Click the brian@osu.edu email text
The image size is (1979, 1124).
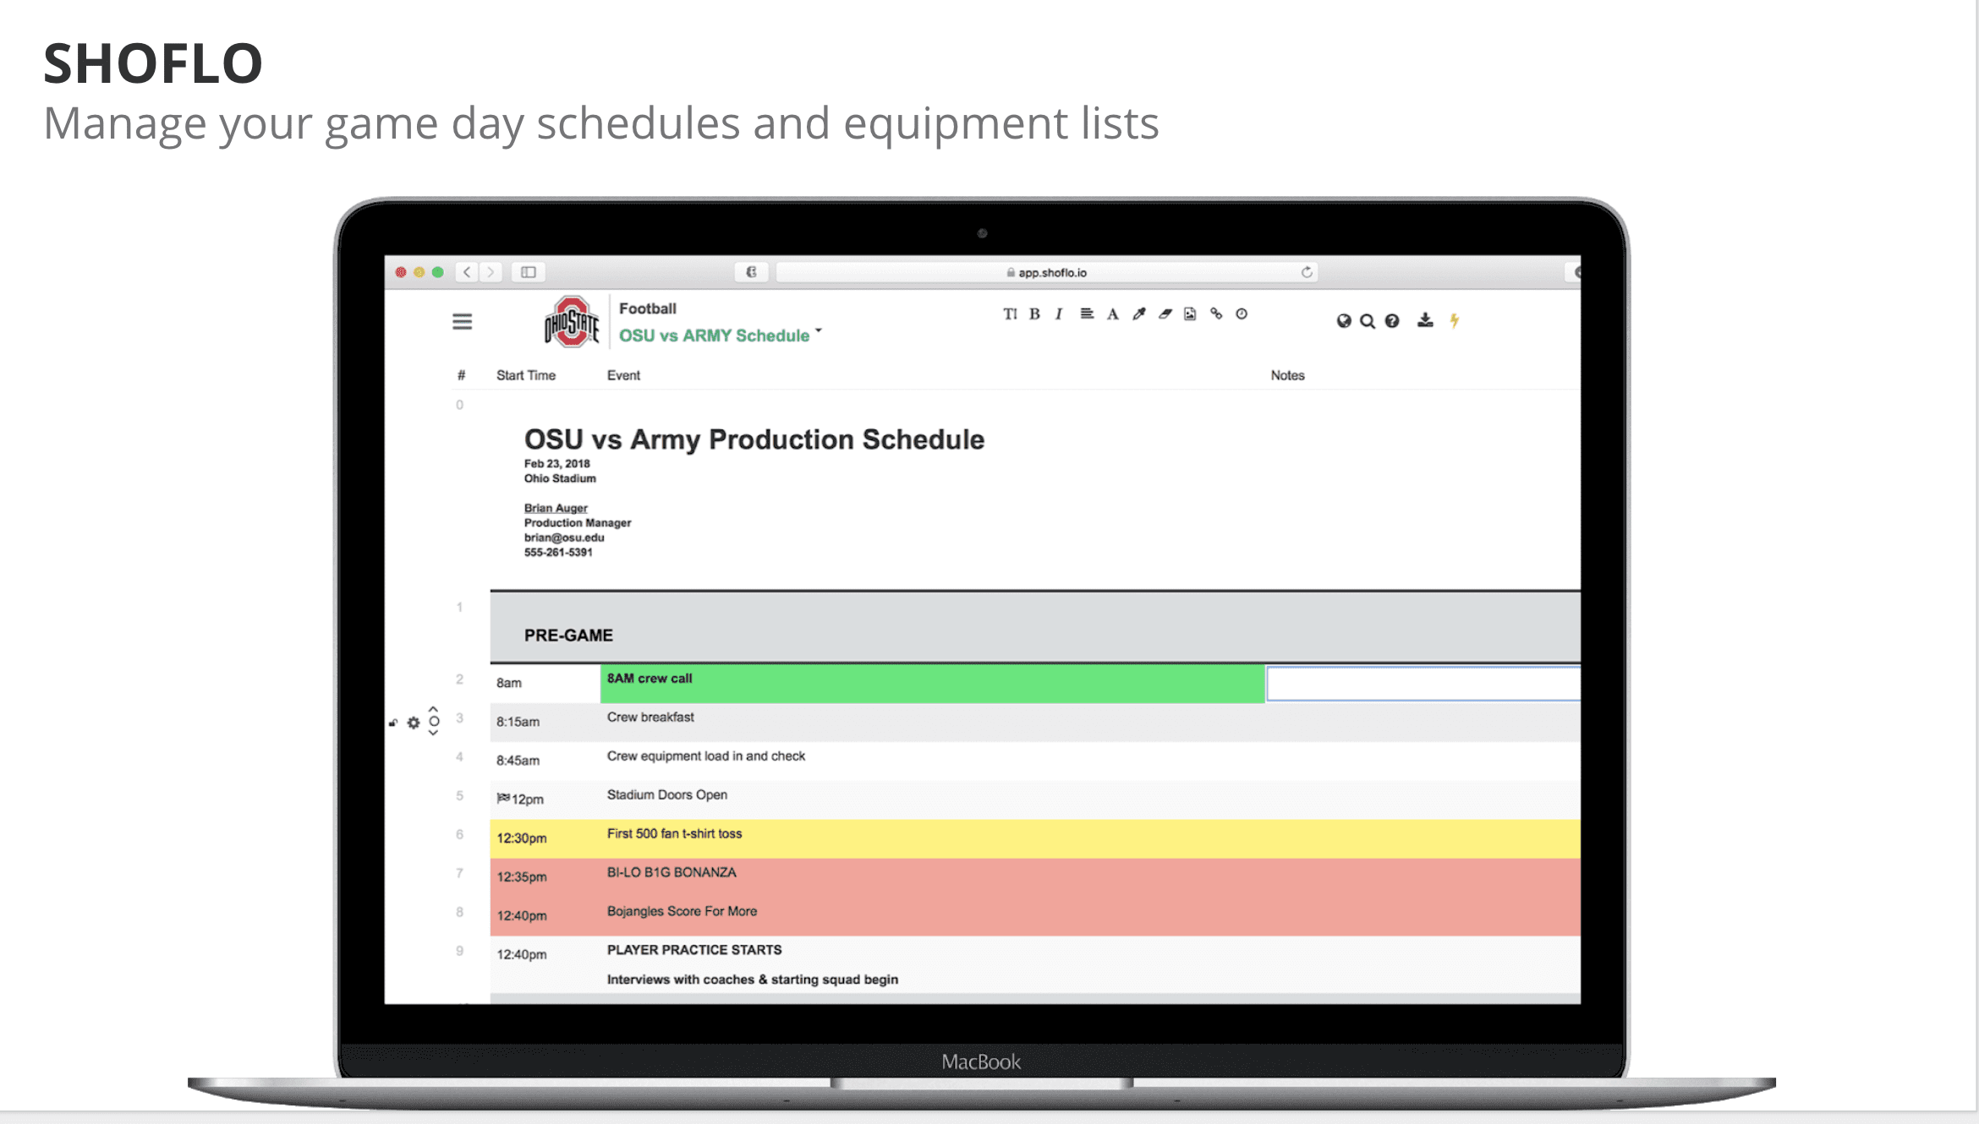point(564,537)
